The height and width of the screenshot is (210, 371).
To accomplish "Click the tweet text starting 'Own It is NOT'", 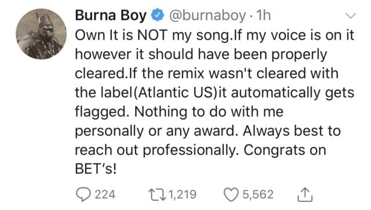I will tap(214, 102).
